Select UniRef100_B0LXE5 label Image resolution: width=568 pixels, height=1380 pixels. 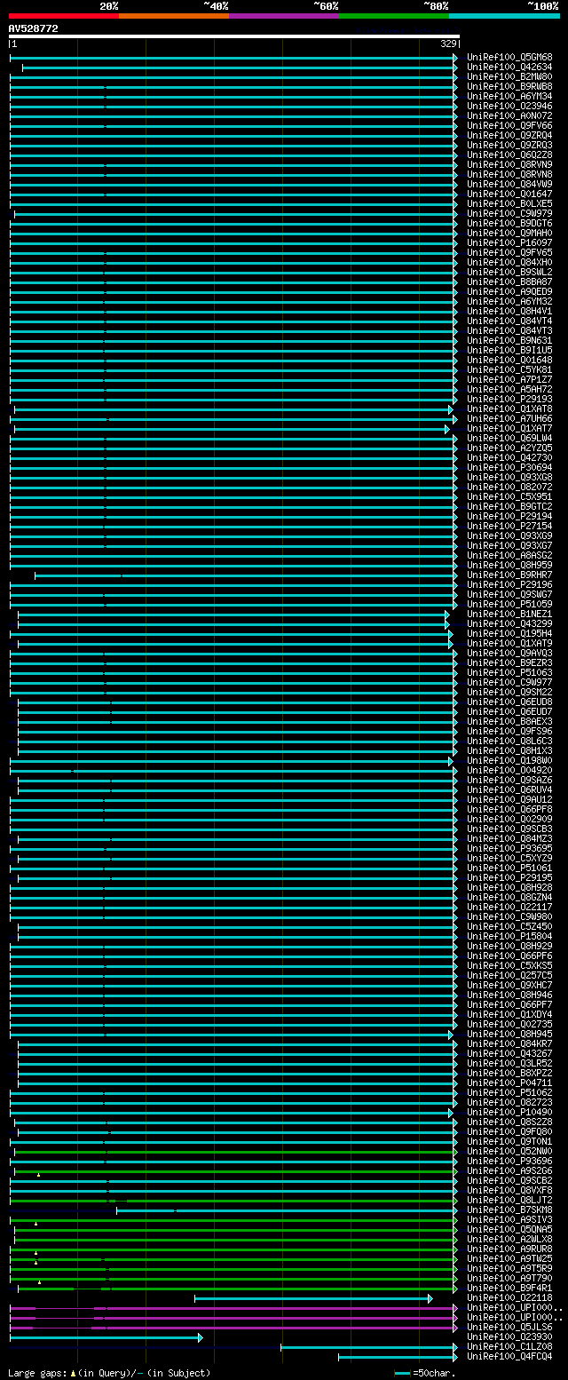(509, 203)
